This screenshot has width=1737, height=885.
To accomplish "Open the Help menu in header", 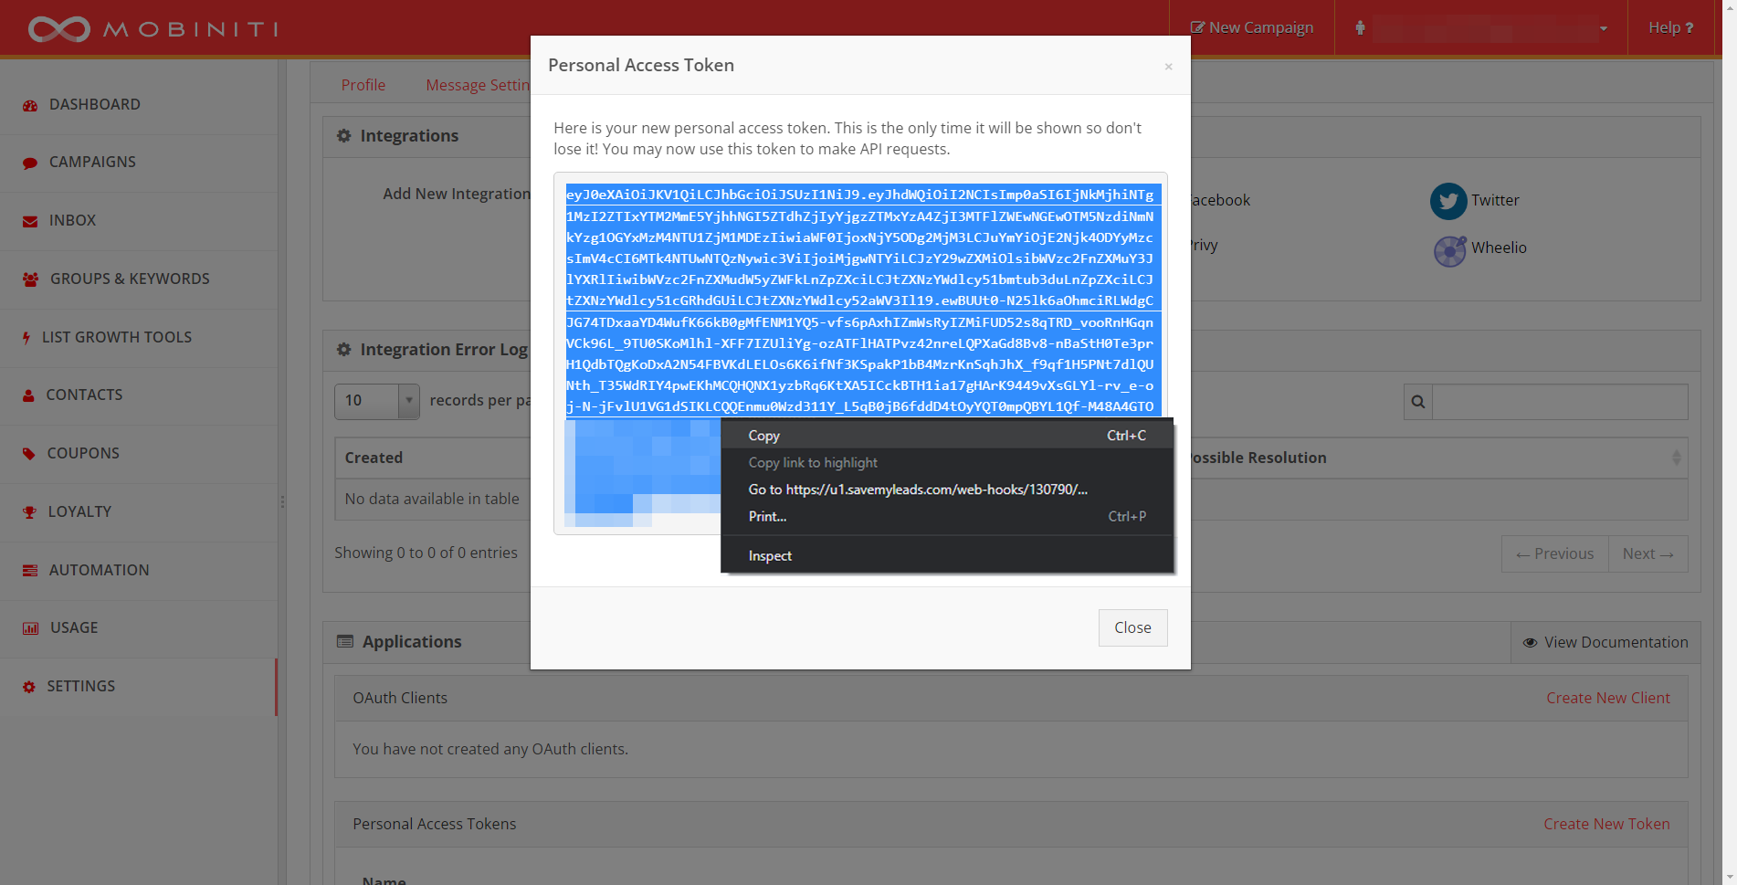I will point(1670,27).
